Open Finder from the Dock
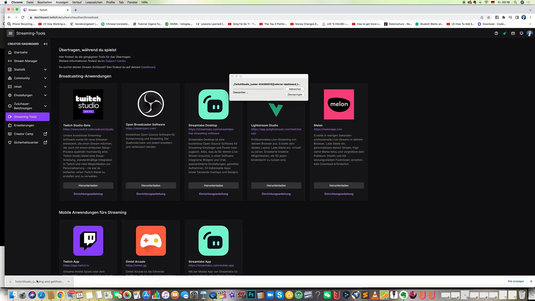The width and height of the screenshot is (535, 301). 13,295
